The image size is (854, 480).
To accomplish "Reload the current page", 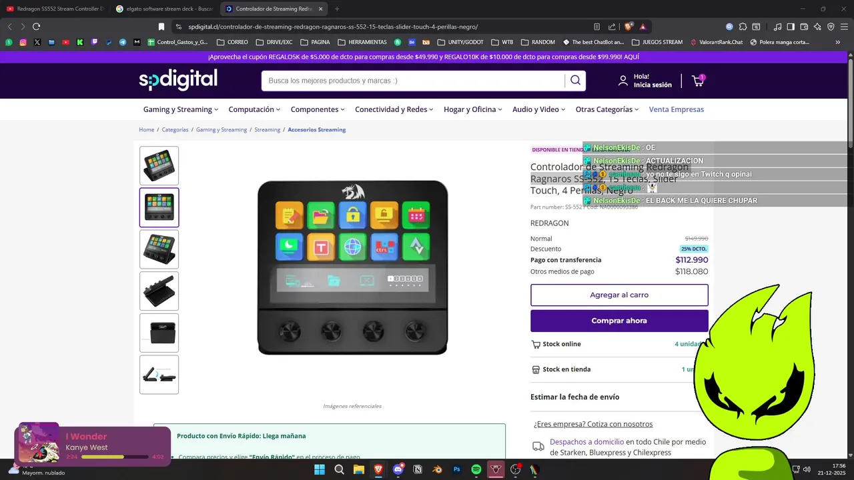I will pyautogui.click(x=36, y=27).
